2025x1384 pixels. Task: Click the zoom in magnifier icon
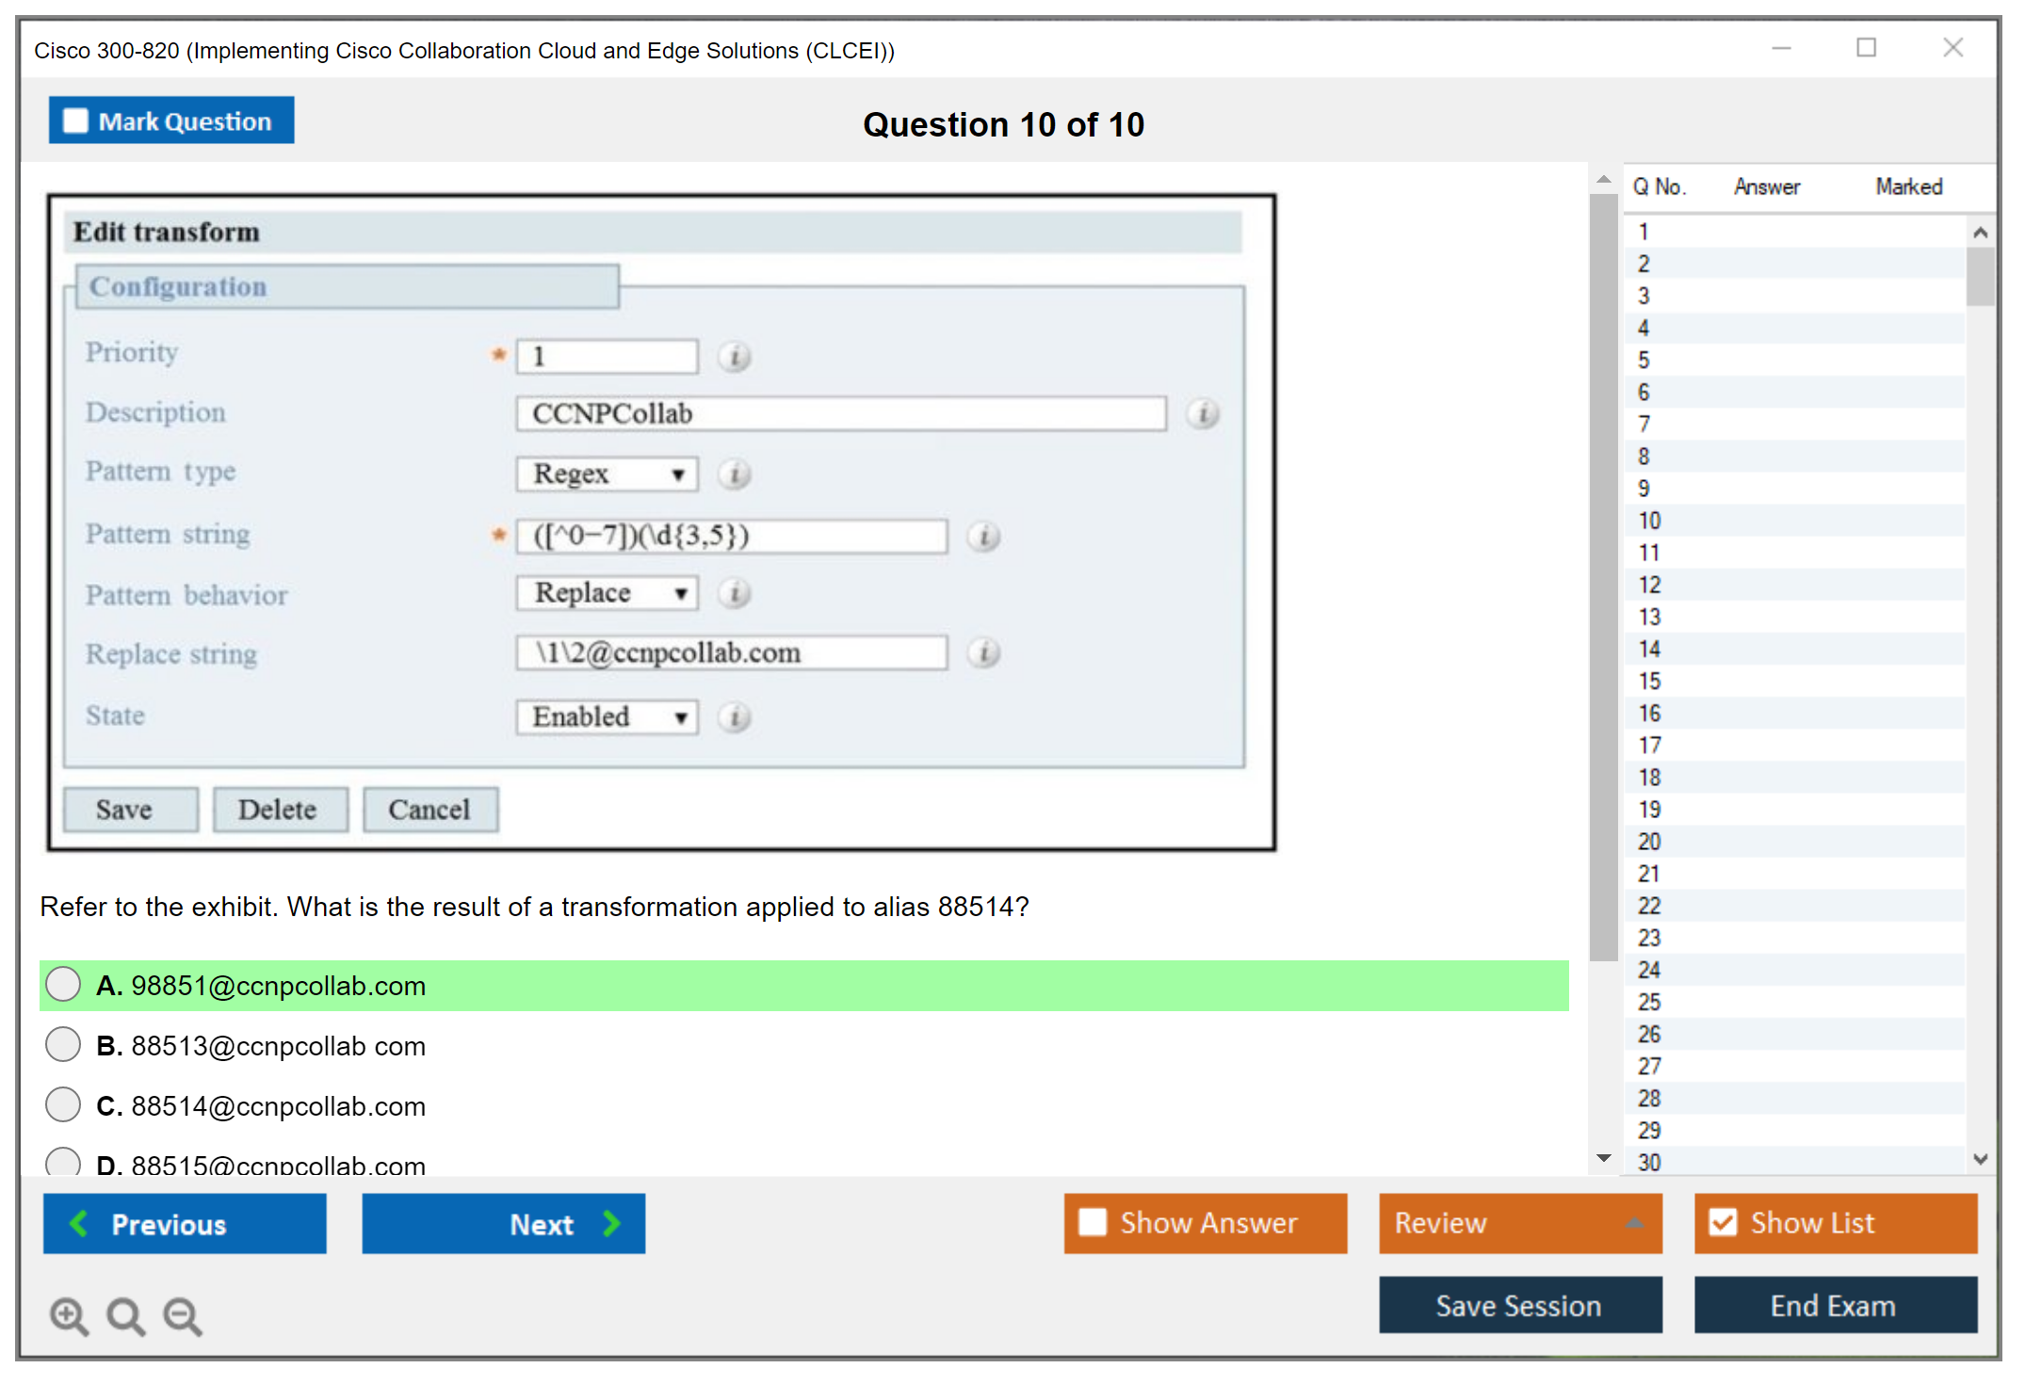point(69,1315)
